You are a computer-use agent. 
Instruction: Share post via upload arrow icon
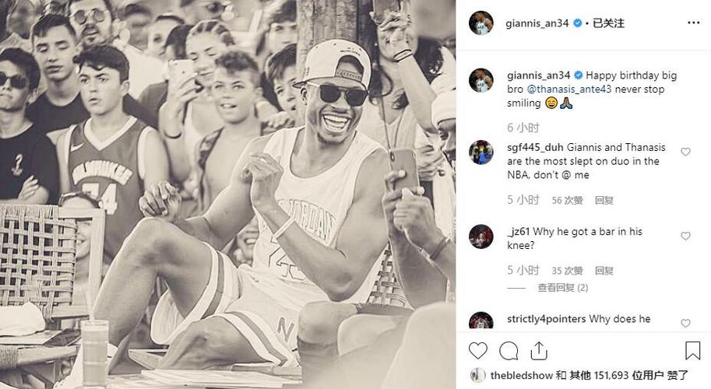(x=539, y=351)
